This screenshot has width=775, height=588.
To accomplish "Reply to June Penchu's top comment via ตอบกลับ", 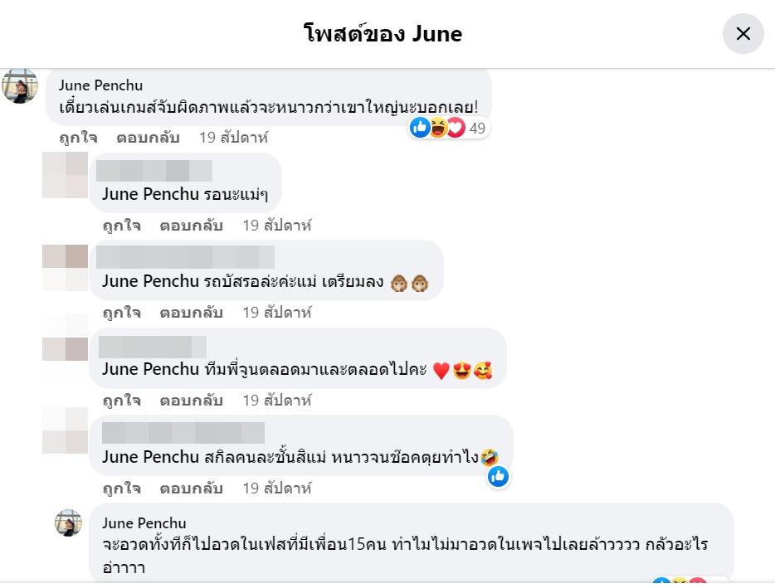I will coord(148,138).
